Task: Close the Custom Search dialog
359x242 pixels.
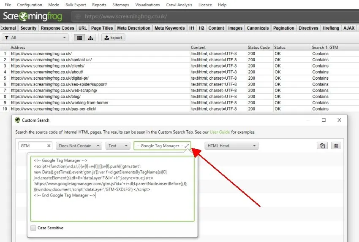Action: click(x=339, y=120)
